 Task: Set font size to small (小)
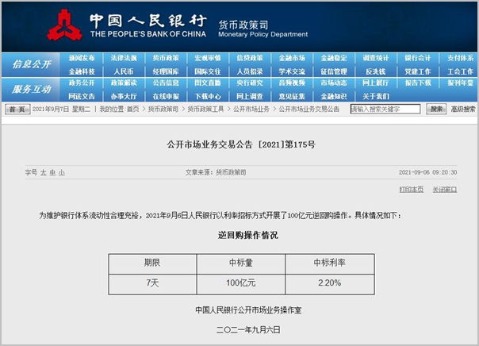[62, 171]
